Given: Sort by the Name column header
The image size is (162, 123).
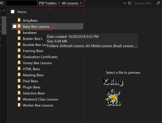Looking at the screenshot, I should click(22, 12).
